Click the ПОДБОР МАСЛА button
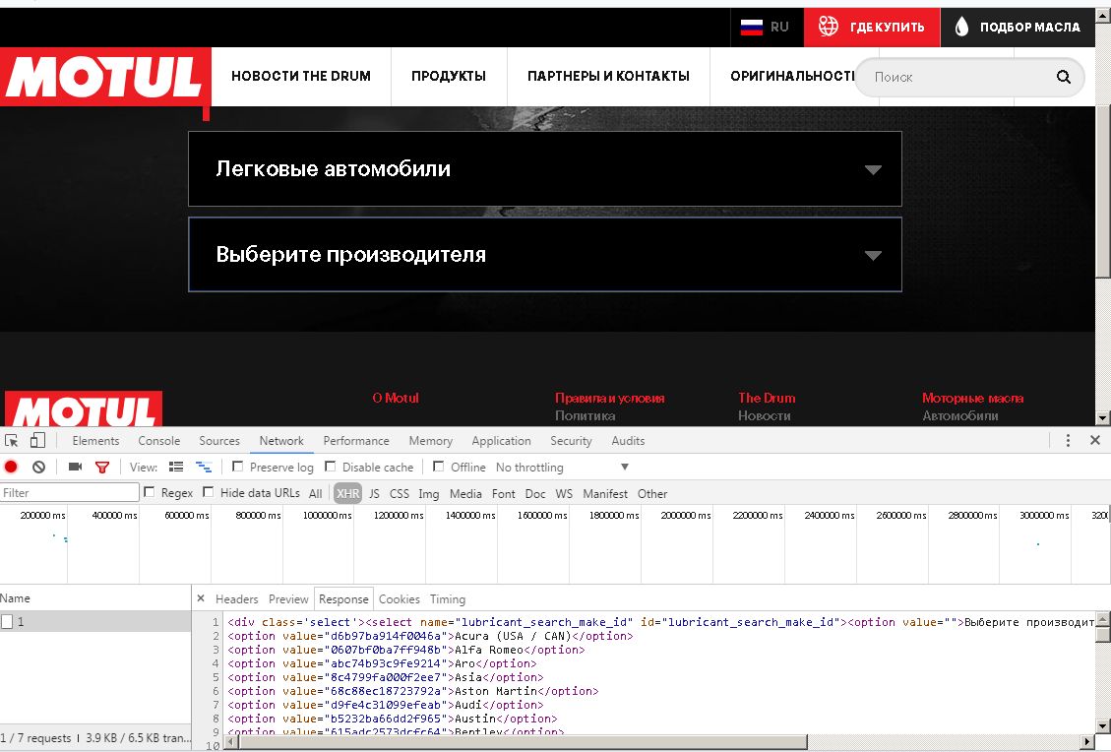This screenshot has height=752, width=1111. (1018, 27)
